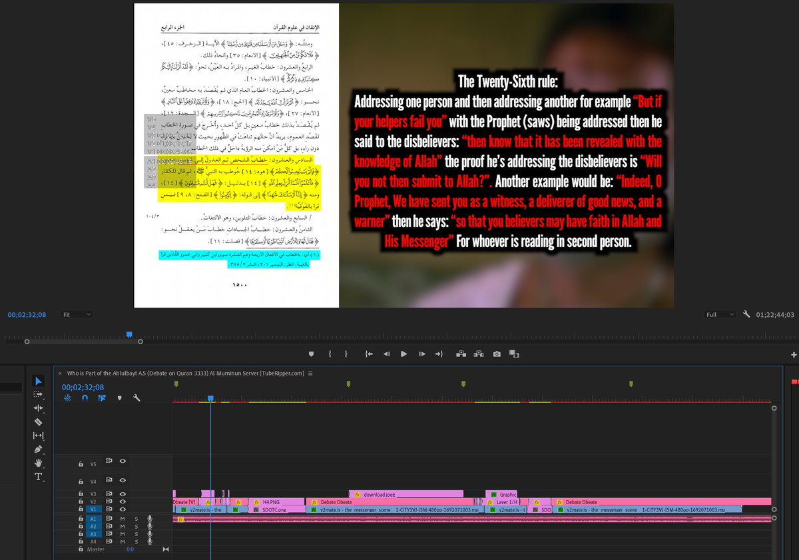The width and height of the screenshot is (799, 560).
Task: Open Comparison View in Program Monitor
Action: tap(514, 354)
